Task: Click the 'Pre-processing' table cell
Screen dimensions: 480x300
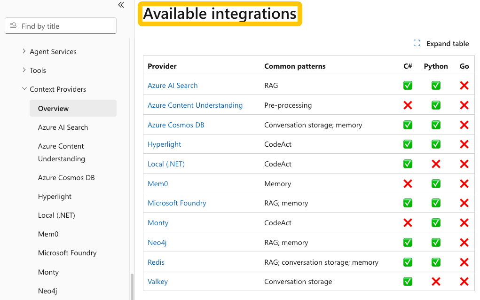Action: pyautogui.click(x=288, y=105)
